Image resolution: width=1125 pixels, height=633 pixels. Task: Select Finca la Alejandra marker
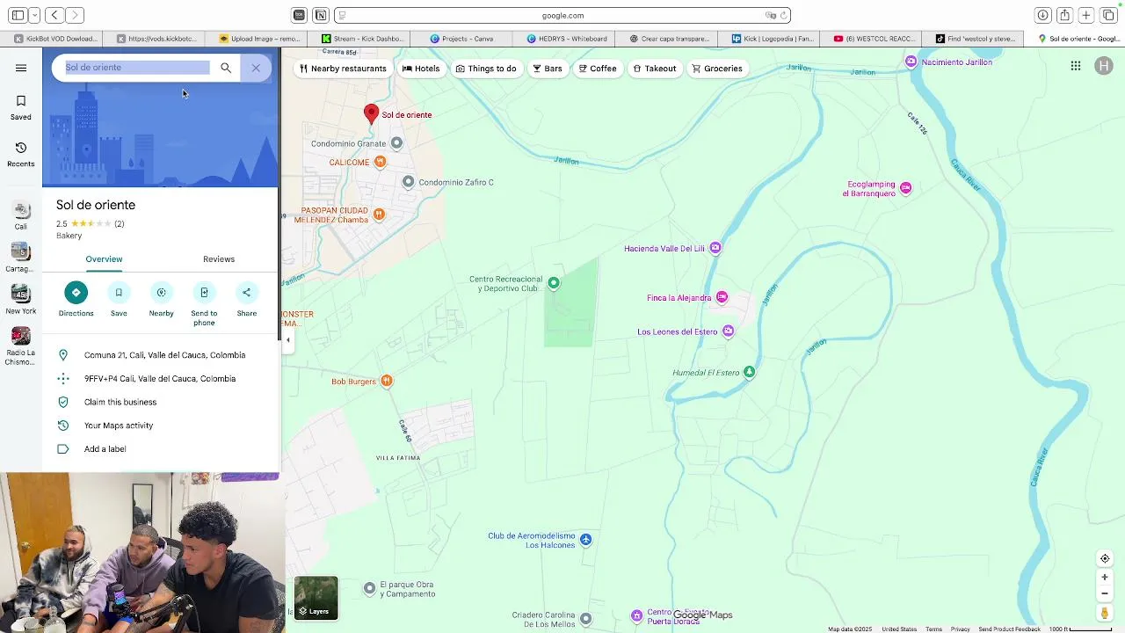pos(722,297)
